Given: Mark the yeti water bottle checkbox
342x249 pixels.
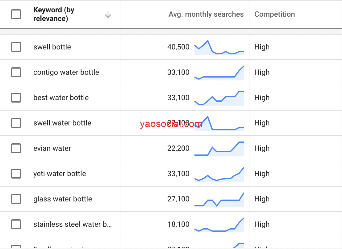Looking at the screenshot, I should click(16, 174).
